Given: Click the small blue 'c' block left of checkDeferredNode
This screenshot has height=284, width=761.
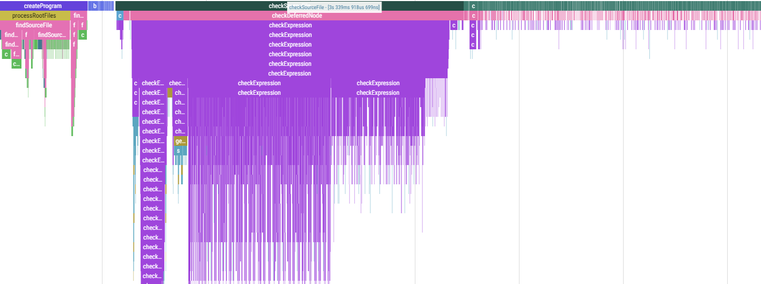Looking at the screenshot, I should (x=120, y=16).
